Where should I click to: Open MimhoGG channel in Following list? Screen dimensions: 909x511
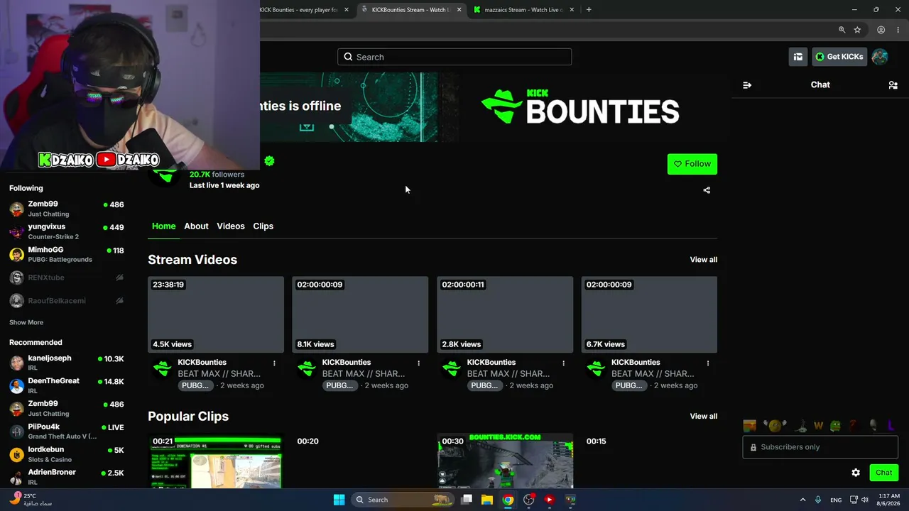click(x=66, y=254)
